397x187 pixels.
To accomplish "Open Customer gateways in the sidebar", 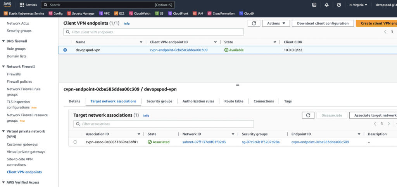I will [x=22, y=144].
